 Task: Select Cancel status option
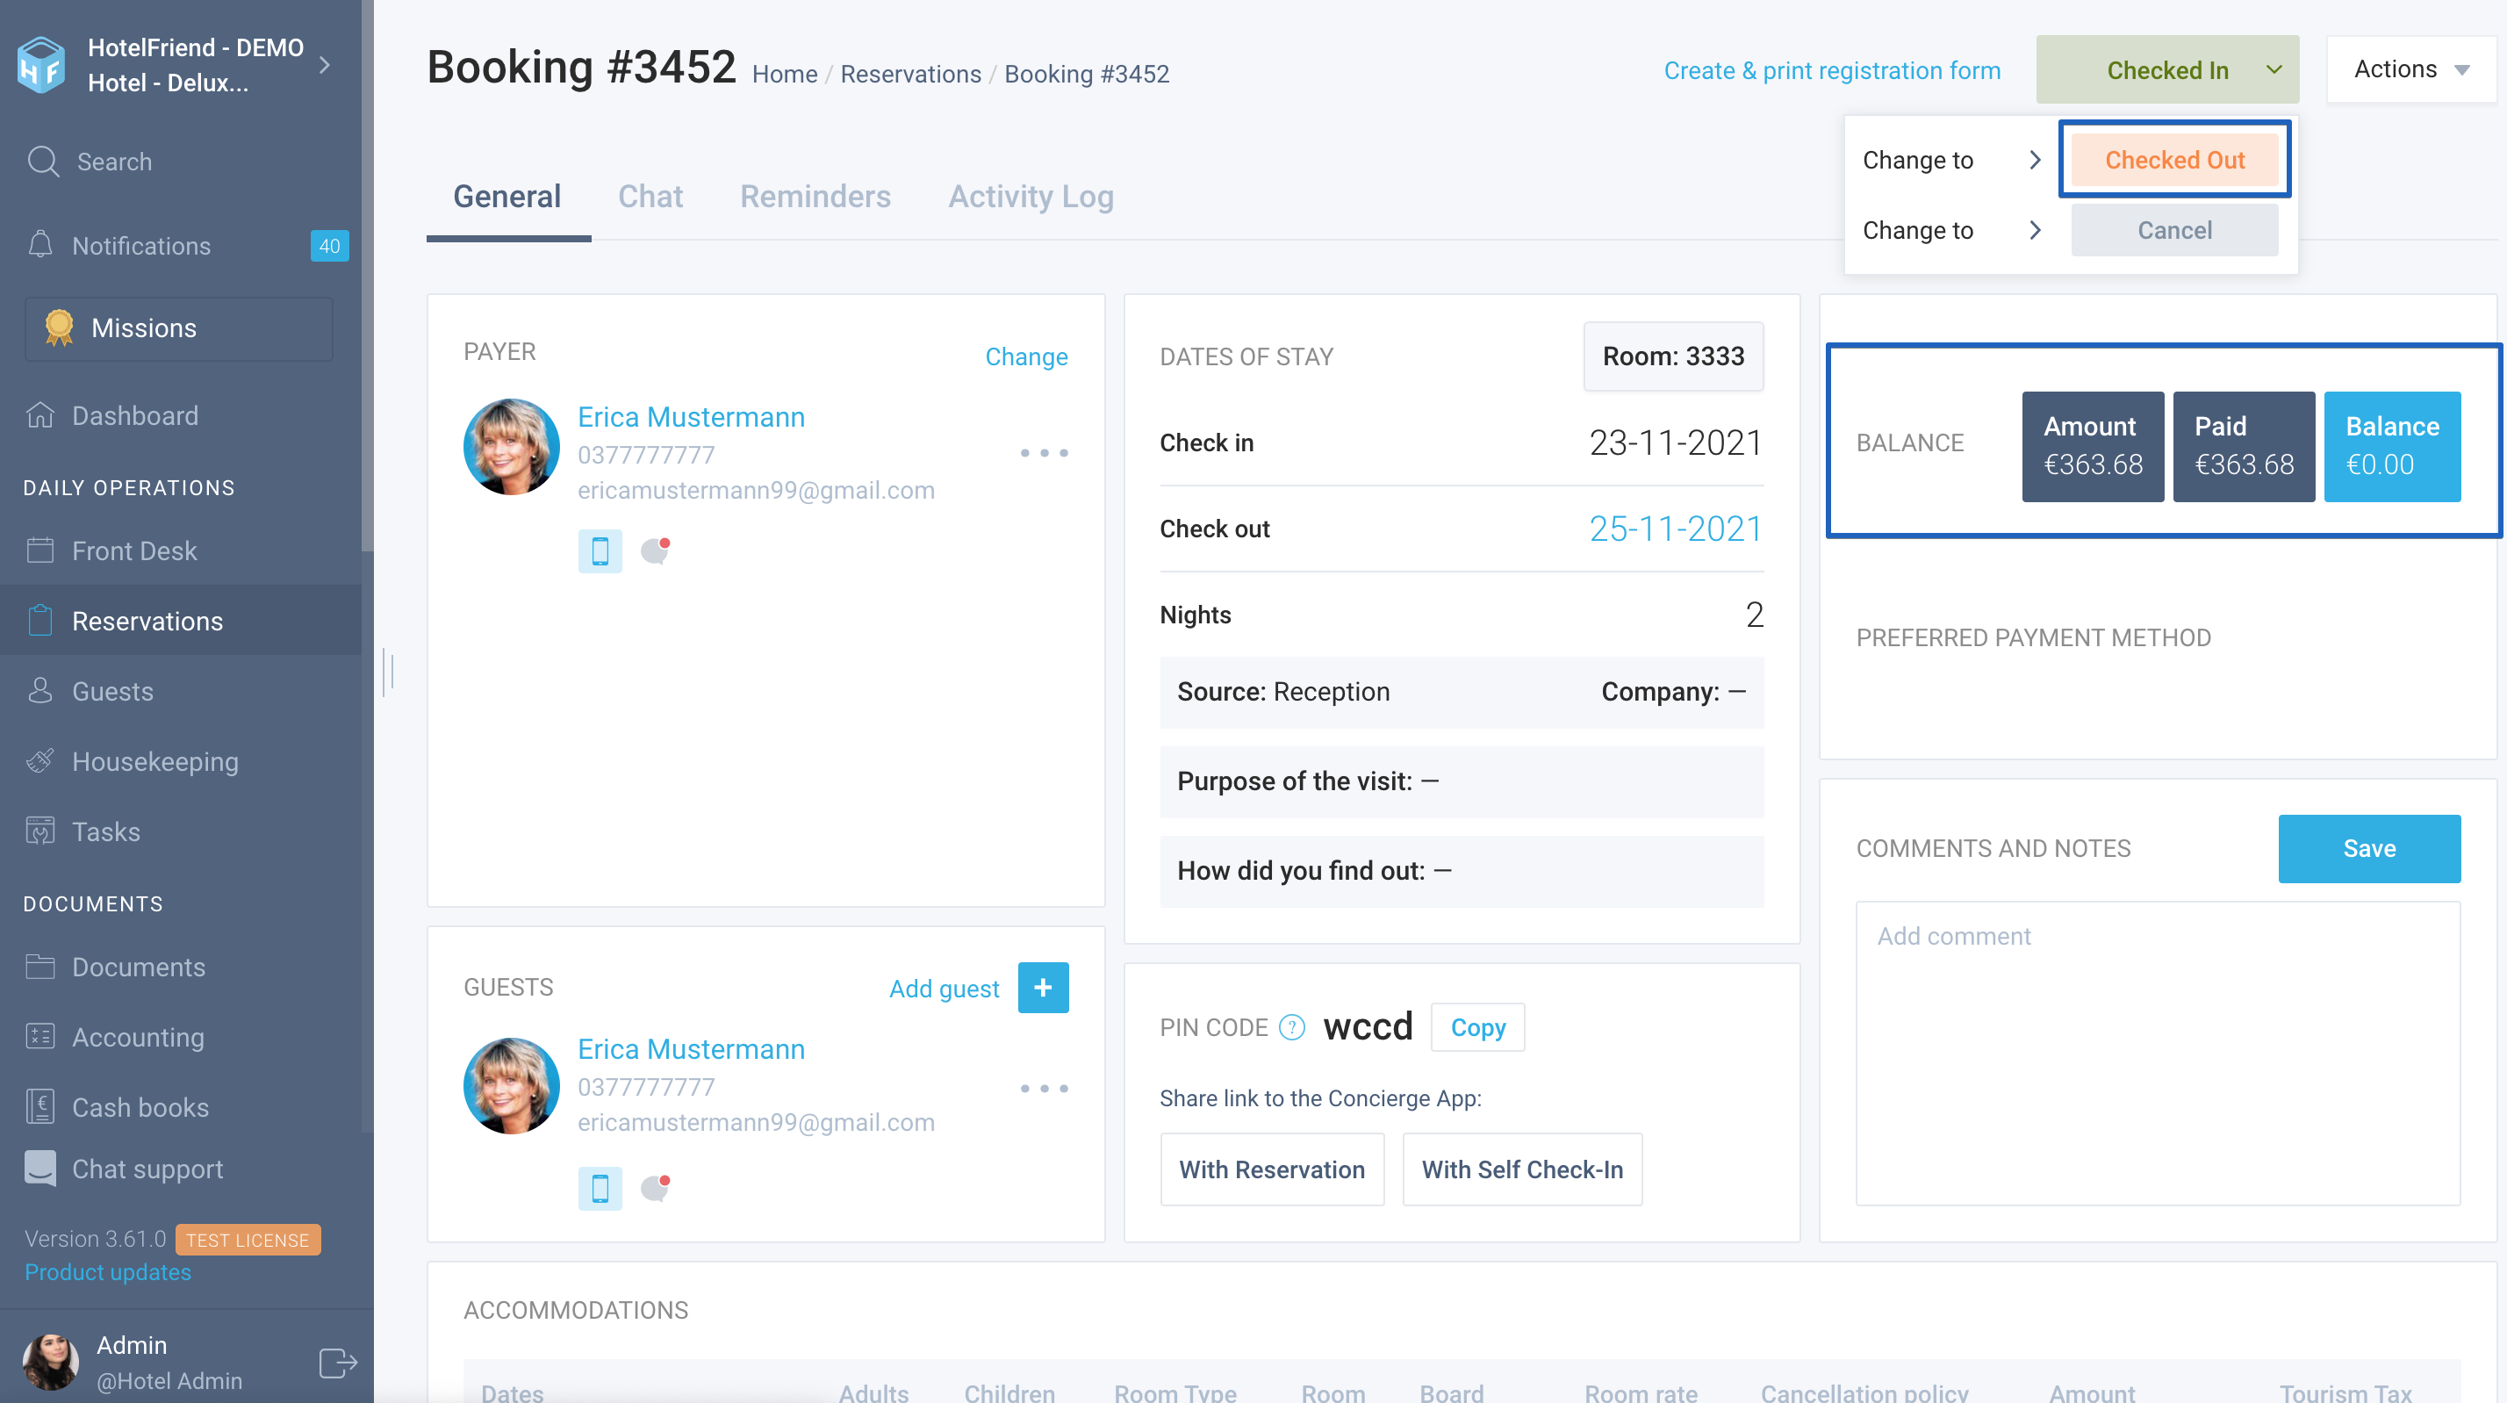coord(2174,230)
